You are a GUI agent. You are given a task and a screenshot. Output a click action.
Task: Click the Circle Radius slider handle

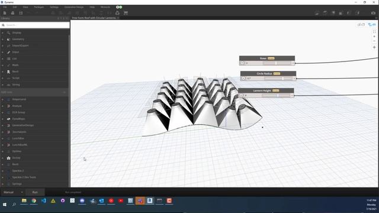282,78
